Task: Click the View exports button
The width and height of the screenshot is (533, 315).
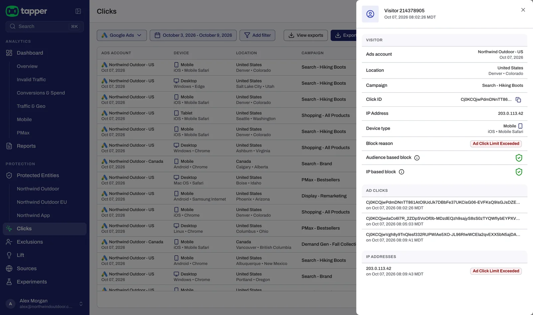Action: [305, 35]
